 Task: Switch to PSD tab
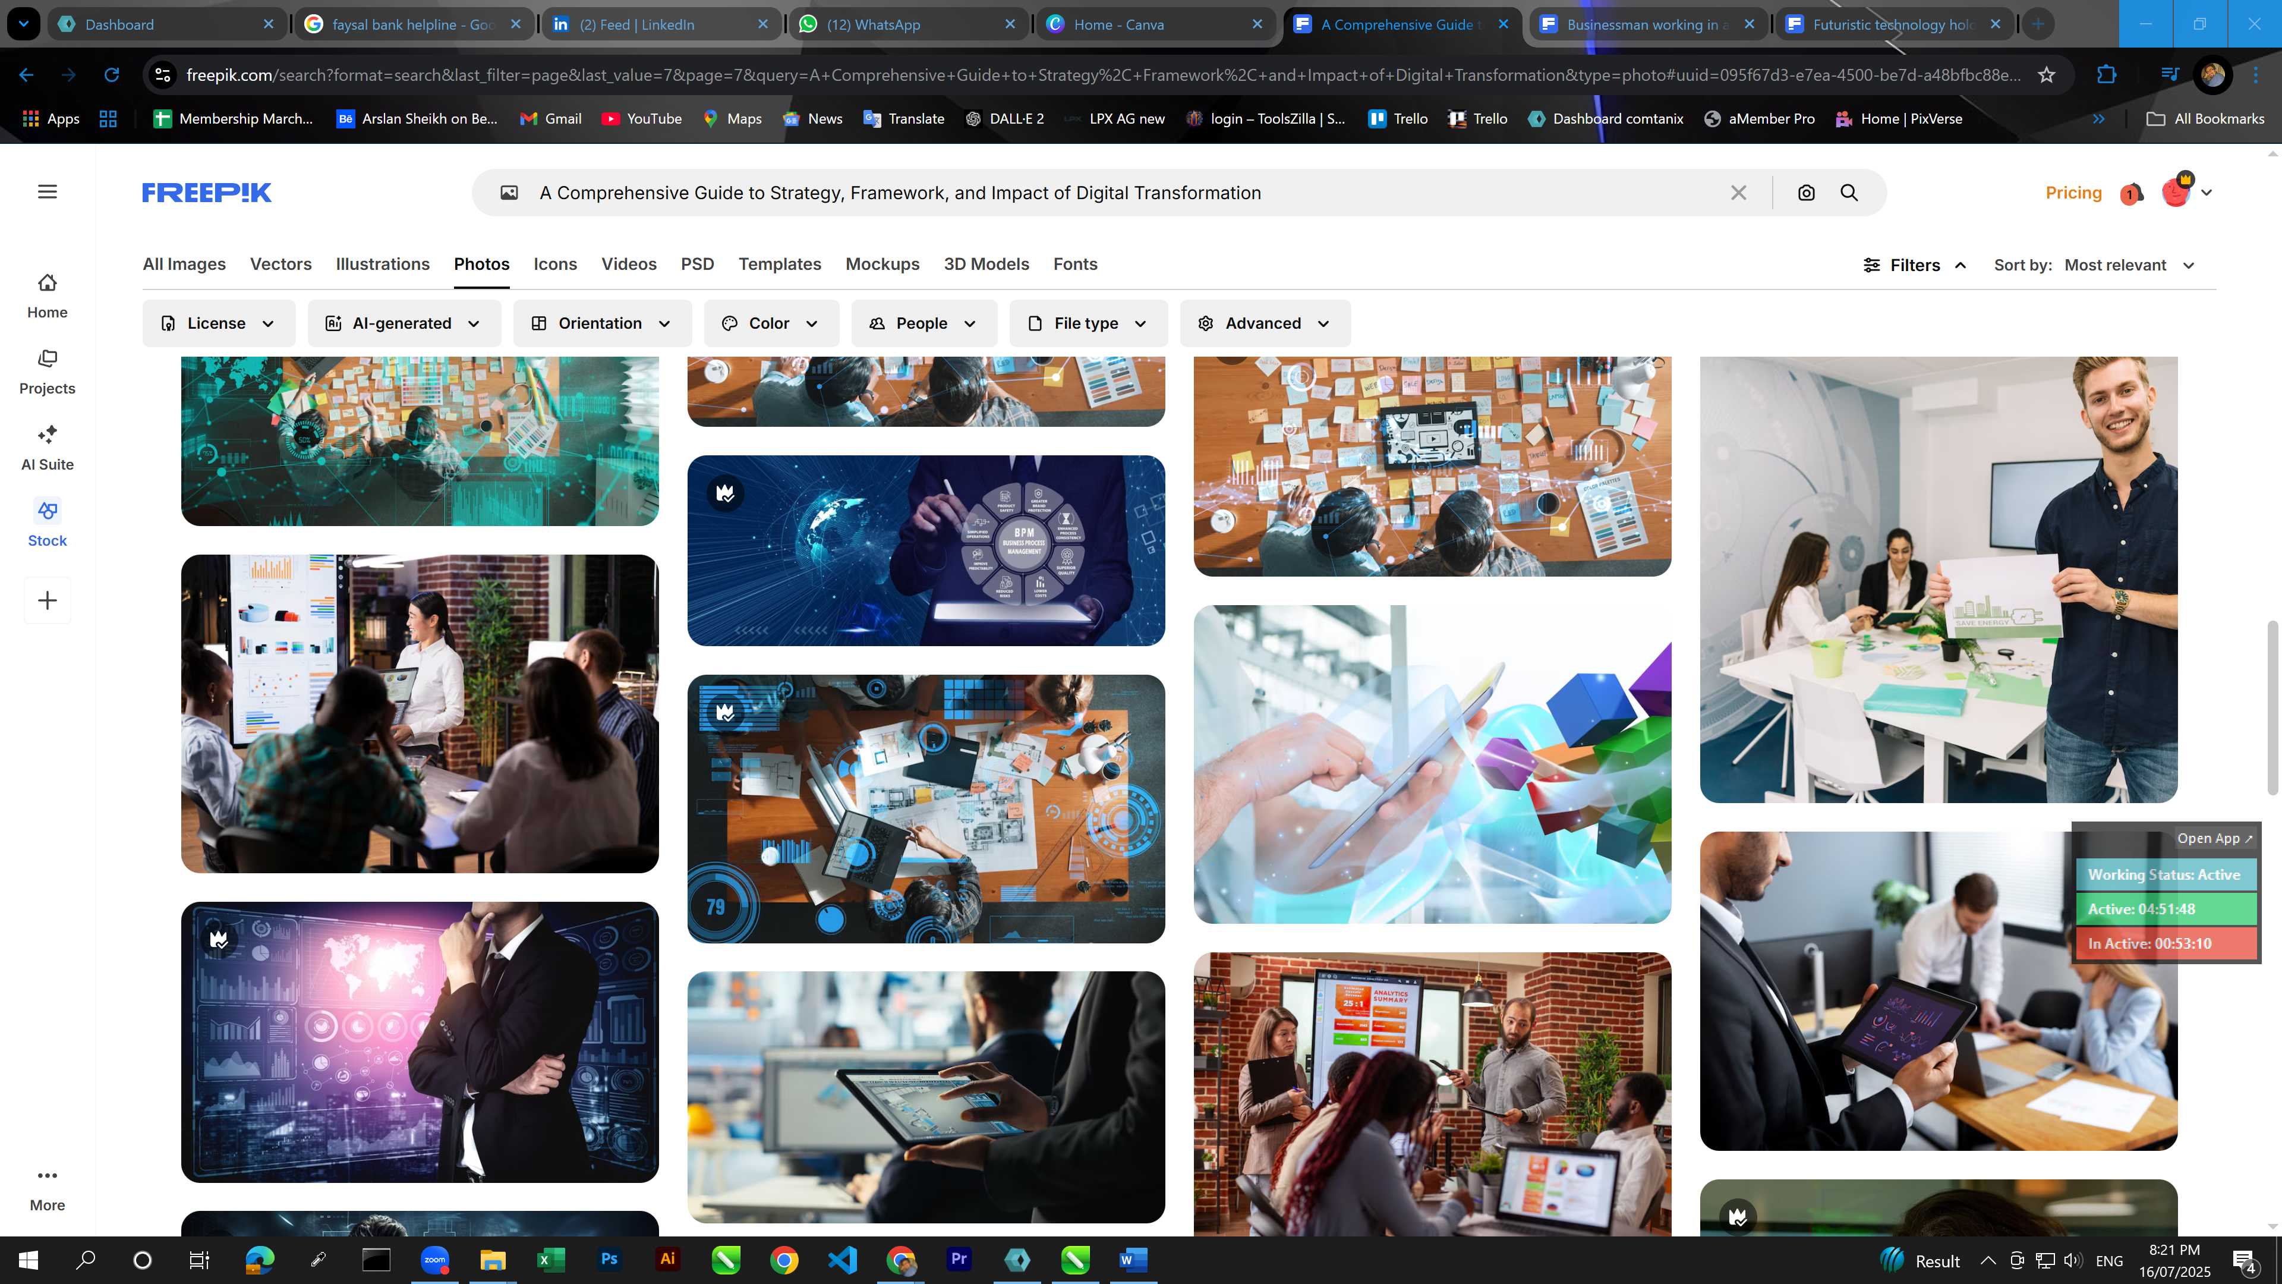tap(697, 264)
